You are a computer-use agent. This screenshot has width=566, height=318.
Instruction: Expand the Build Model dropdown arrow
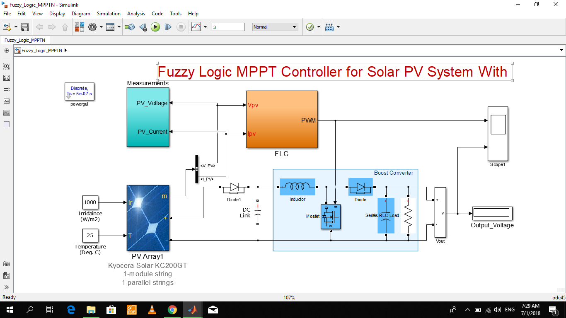(x=339, y=27)
